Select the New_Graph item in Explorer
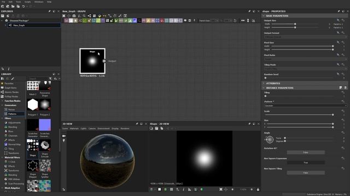This screenshot has width=350, height=196. [x=34, y=26]
